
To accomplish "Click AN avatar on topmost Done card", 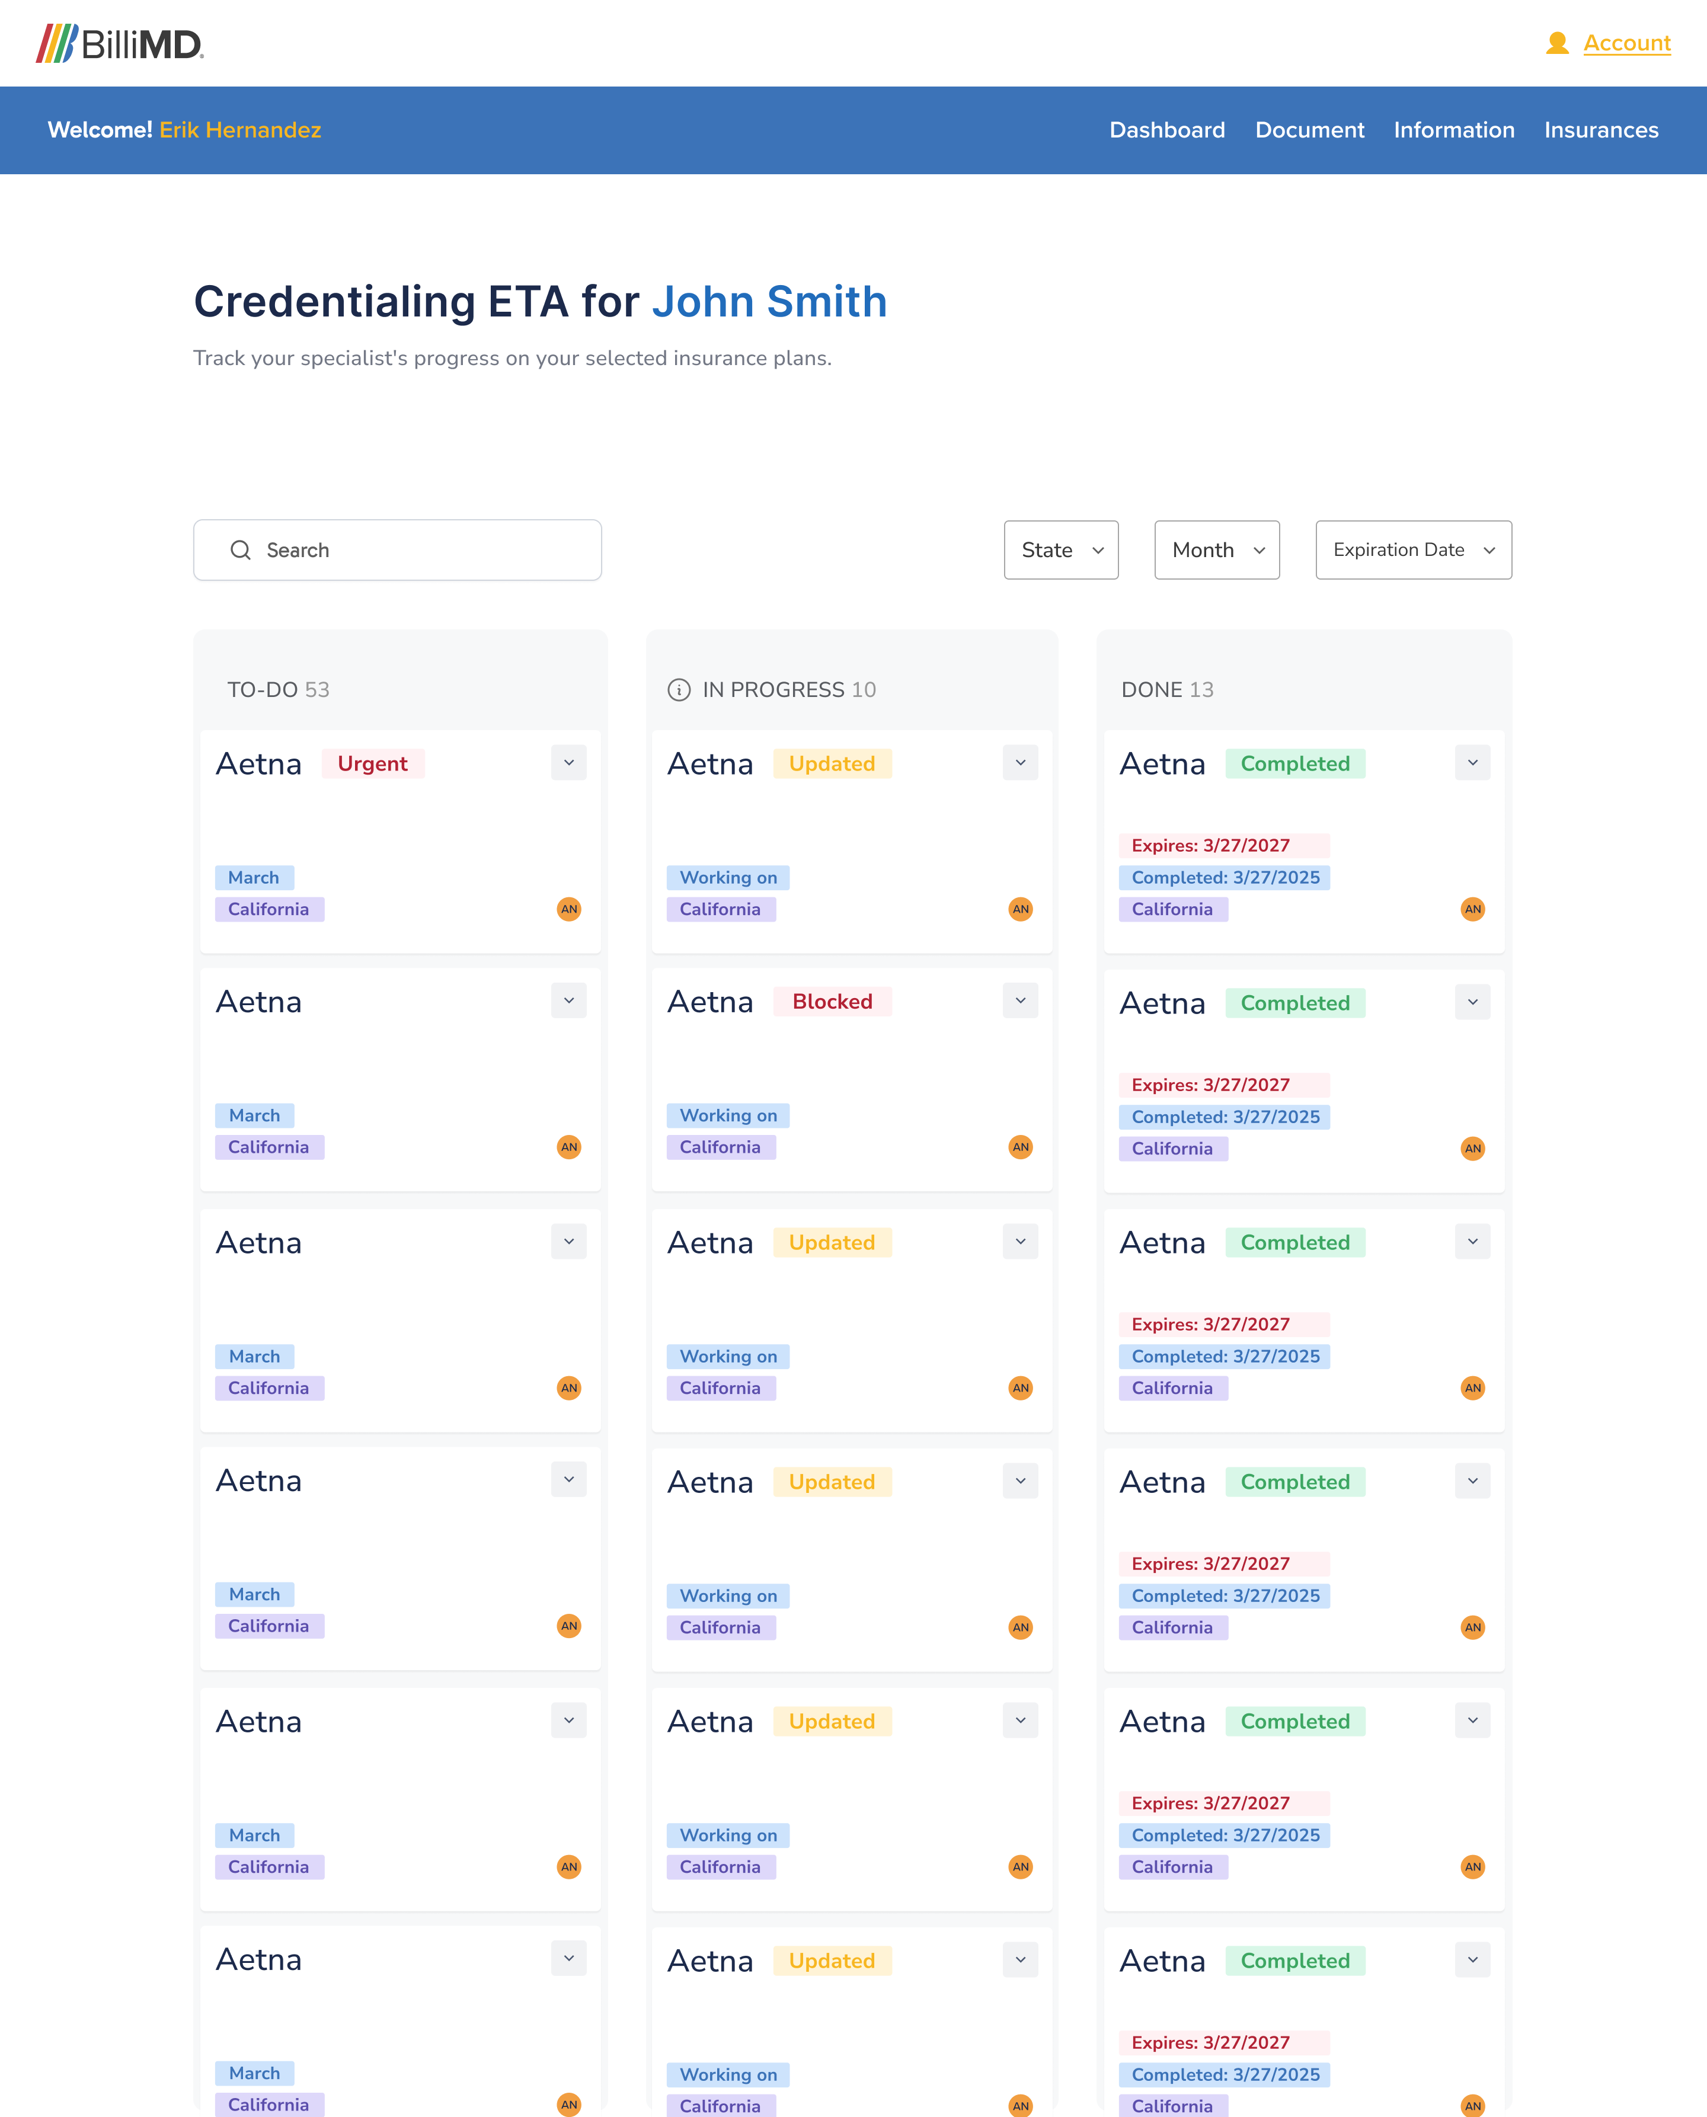I will tap(1472, 909).
